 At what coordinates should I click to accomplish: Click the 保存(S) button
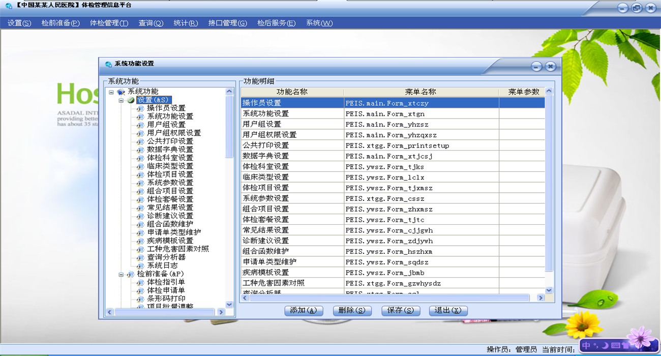[x=401, y=310]
